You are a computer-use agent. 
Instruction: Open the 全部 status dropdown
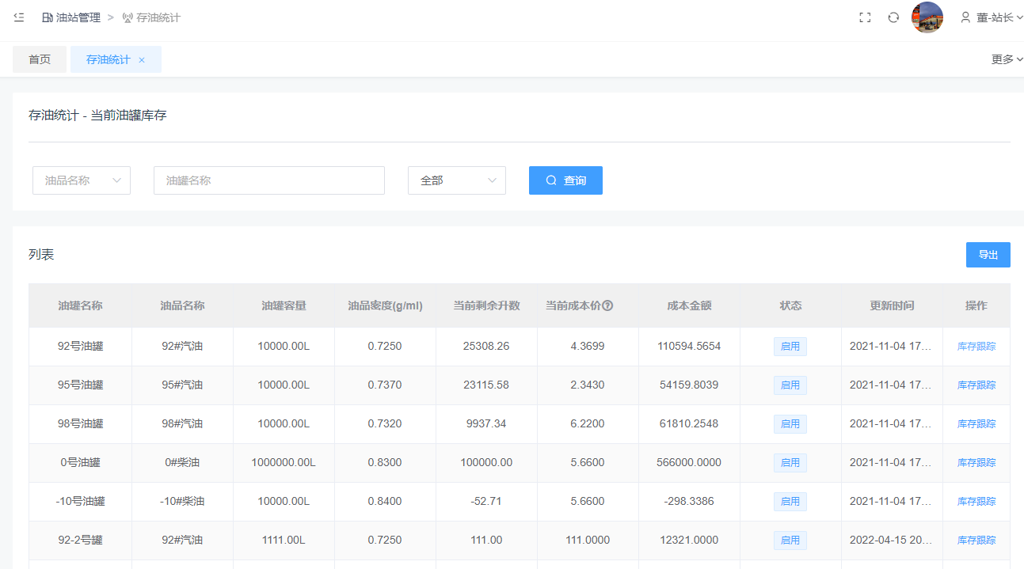pyautogui.click(x=457, y=180)
